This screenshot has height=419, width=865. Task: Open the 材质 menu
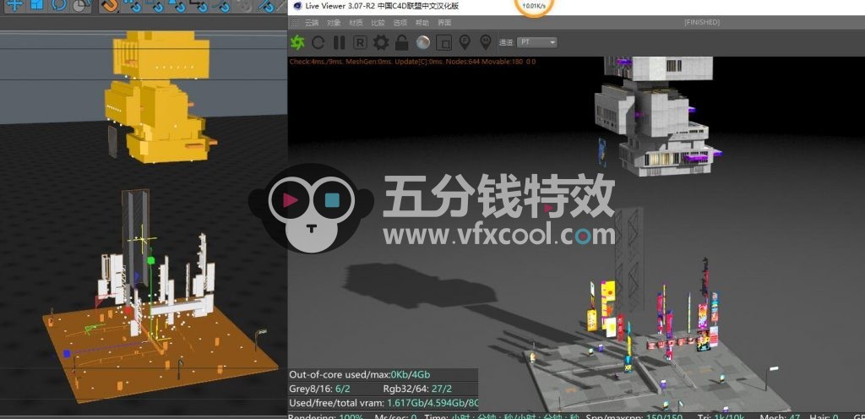pyautogui.click(x=356, y=23)
